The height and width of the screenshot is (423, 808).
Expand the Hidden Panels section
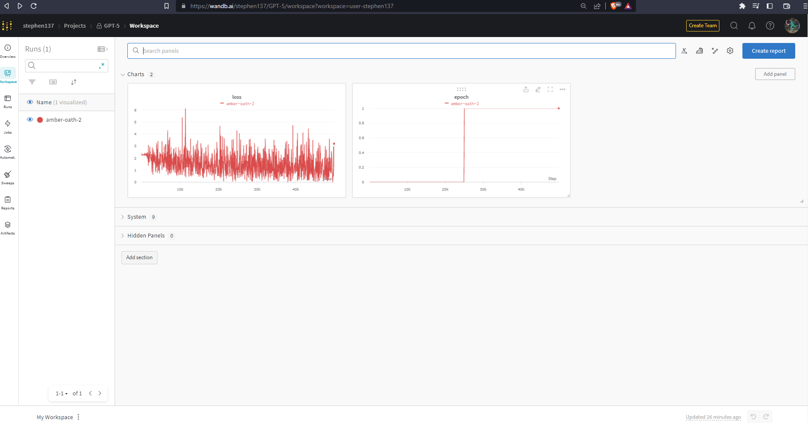[x=123, y=236]
